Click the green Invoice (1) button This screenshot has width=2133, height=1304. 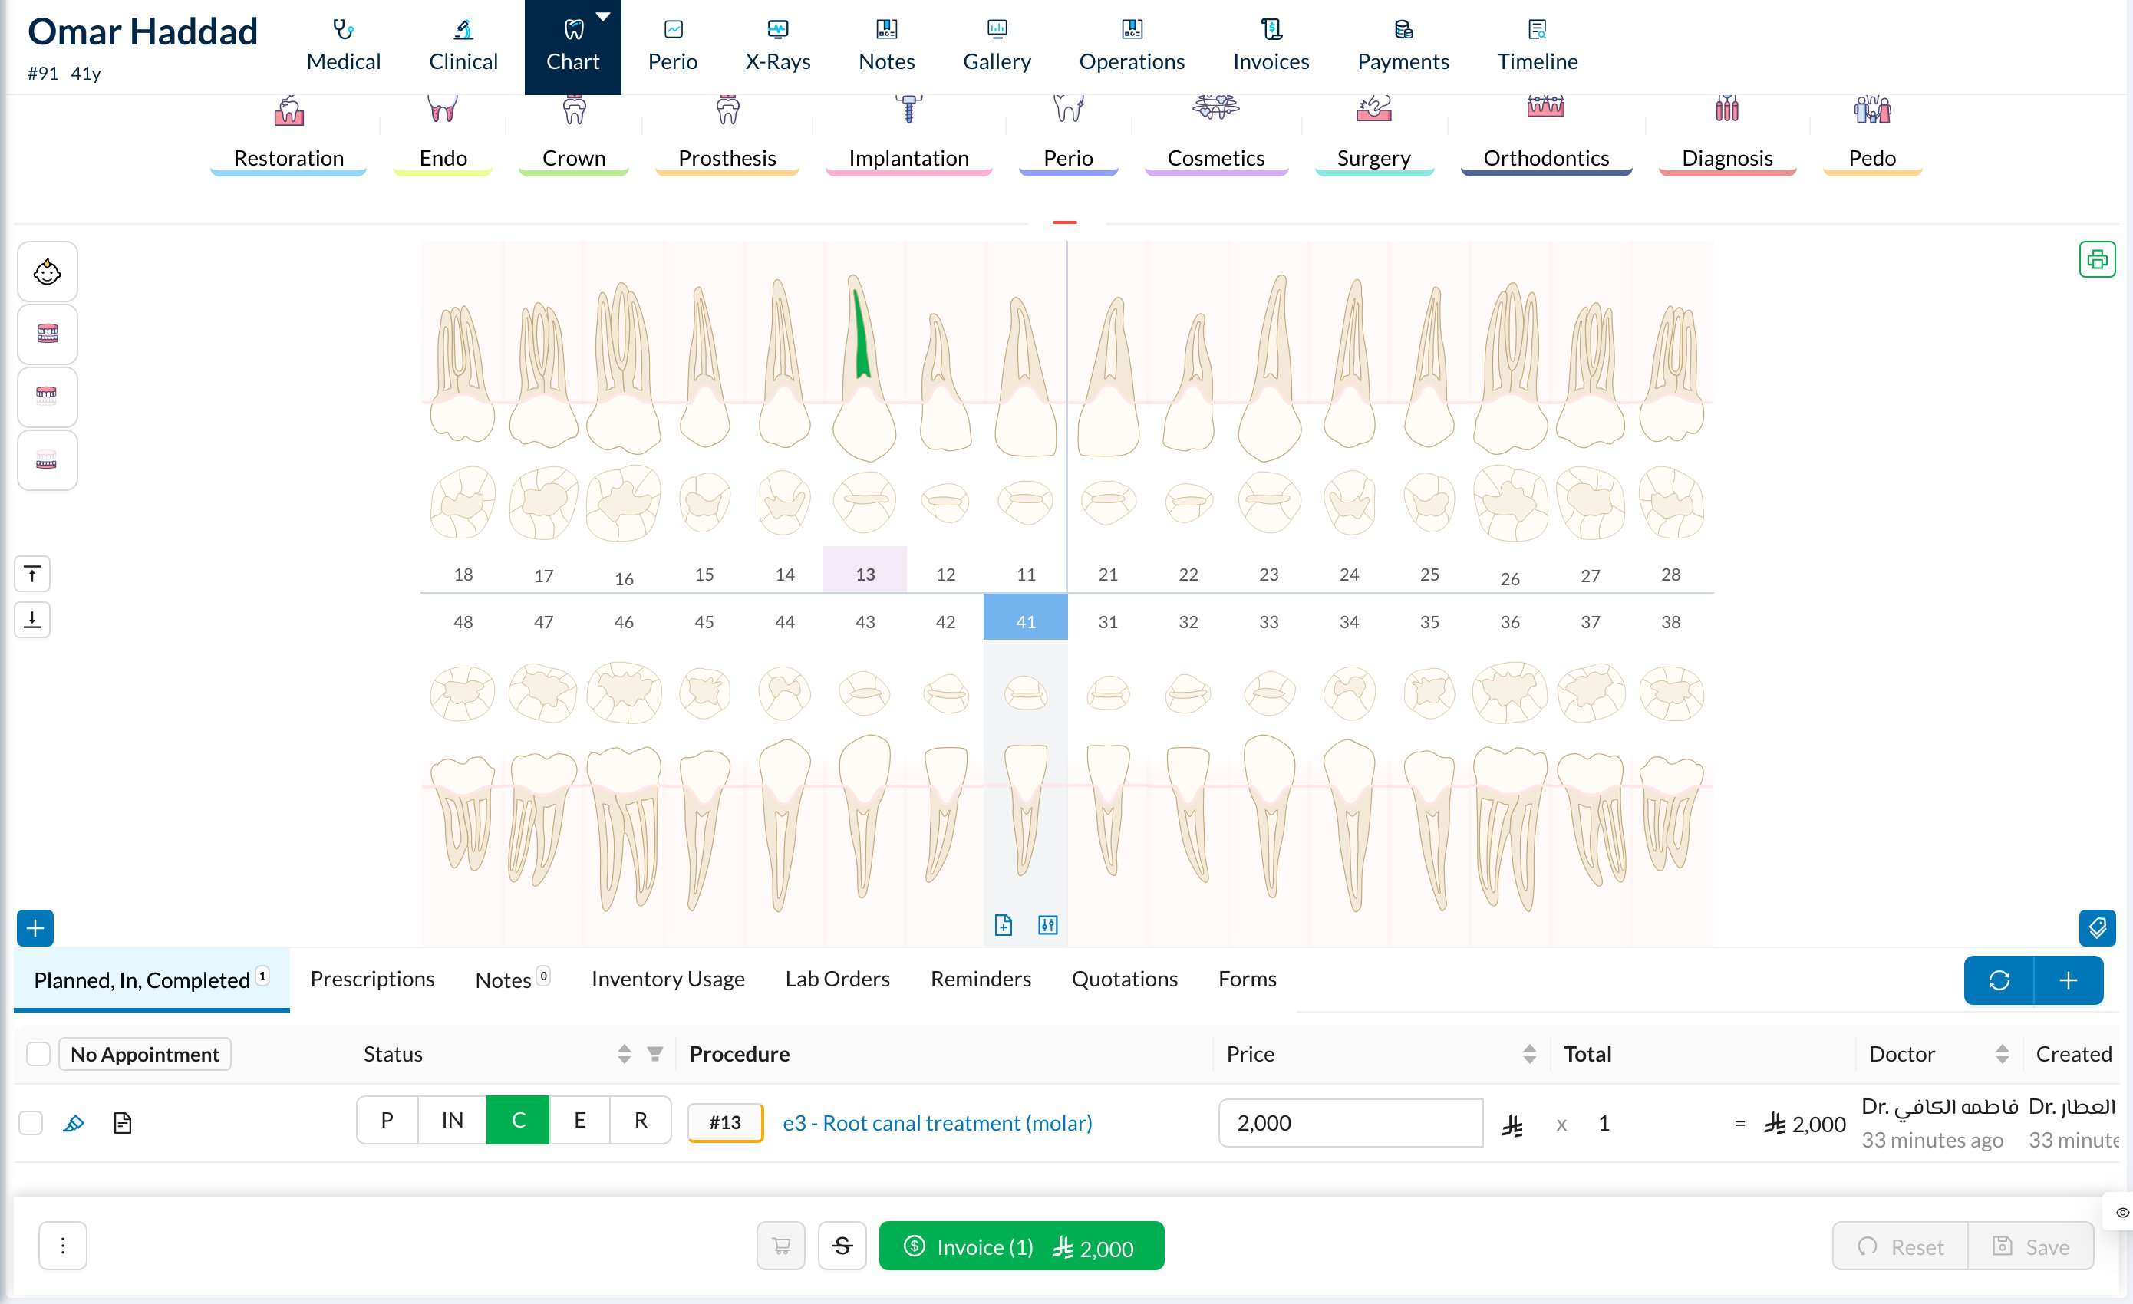click(1021, 1246)
